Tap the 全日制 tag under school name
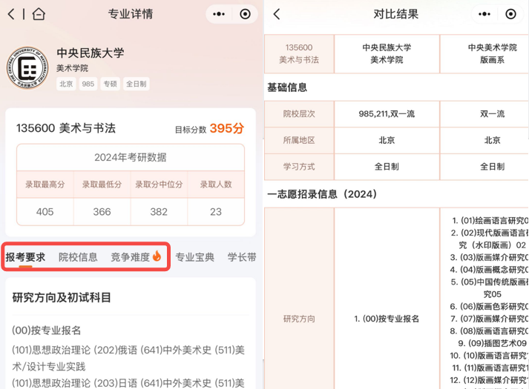The height and width of the screenshot is (389, 529). pos(136,84)
